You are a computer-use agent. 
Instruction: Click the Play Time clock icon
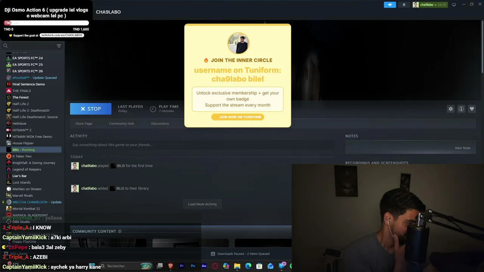pyautogui.click(x=153, y=109)
